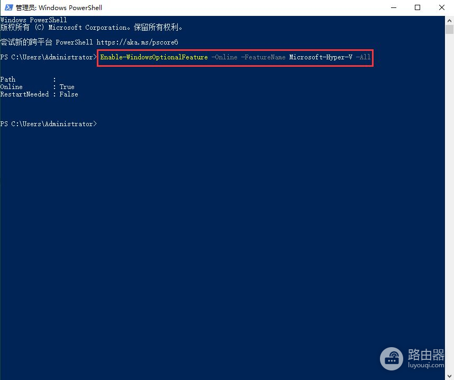Click the 'Windows PowerShell' header line in console

click(33, 20)
